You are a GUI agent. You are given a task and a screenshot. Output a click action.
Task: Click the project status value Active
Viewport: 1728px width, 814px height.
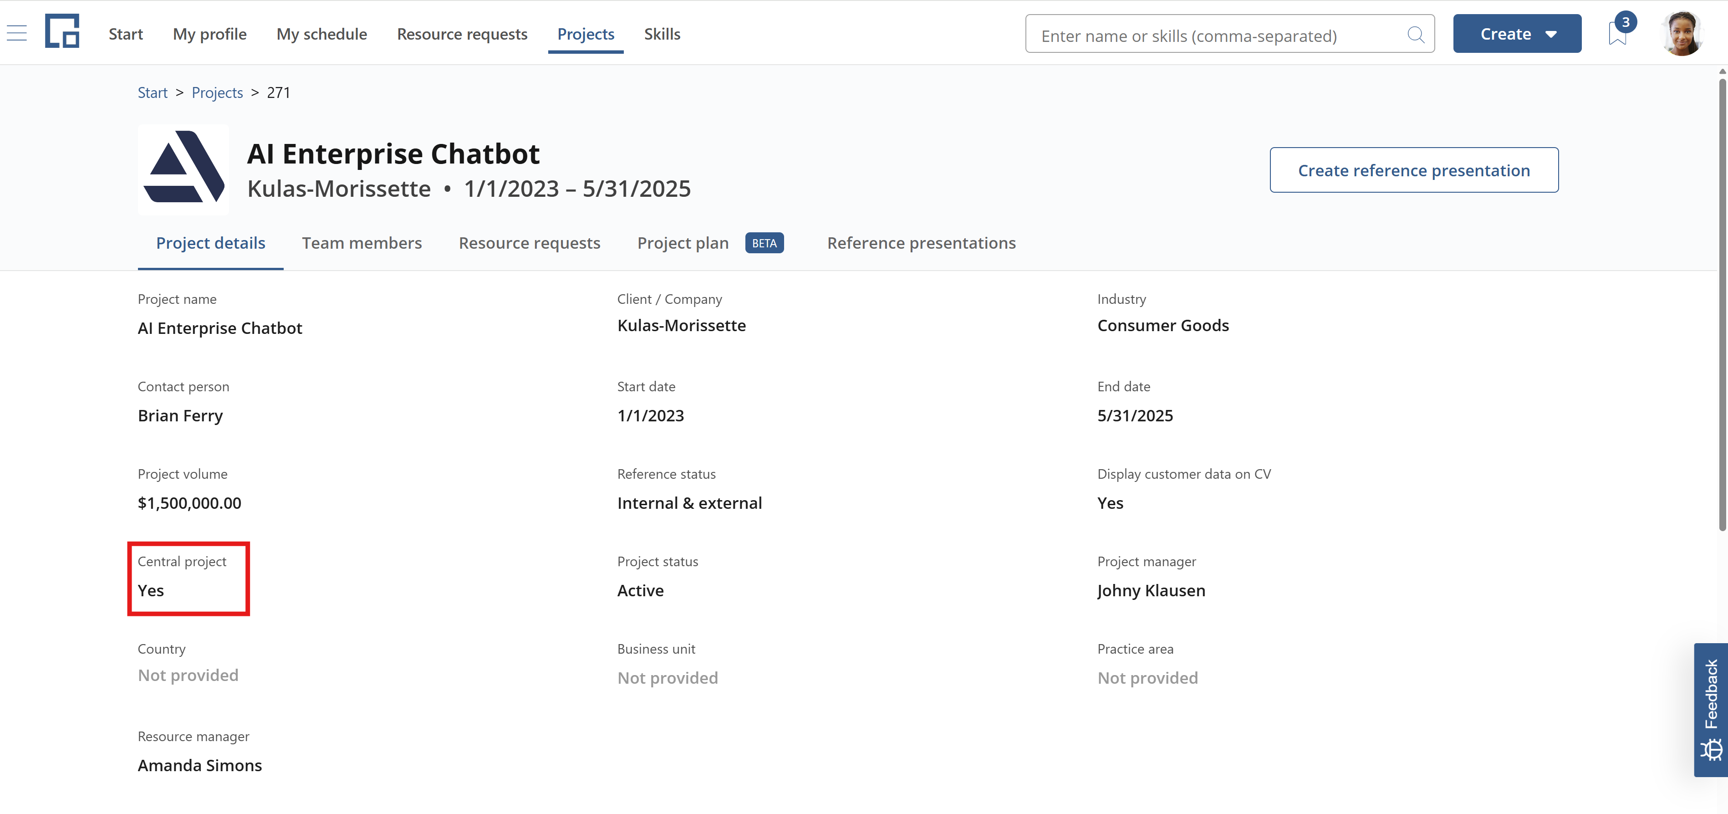pos(640,590)
